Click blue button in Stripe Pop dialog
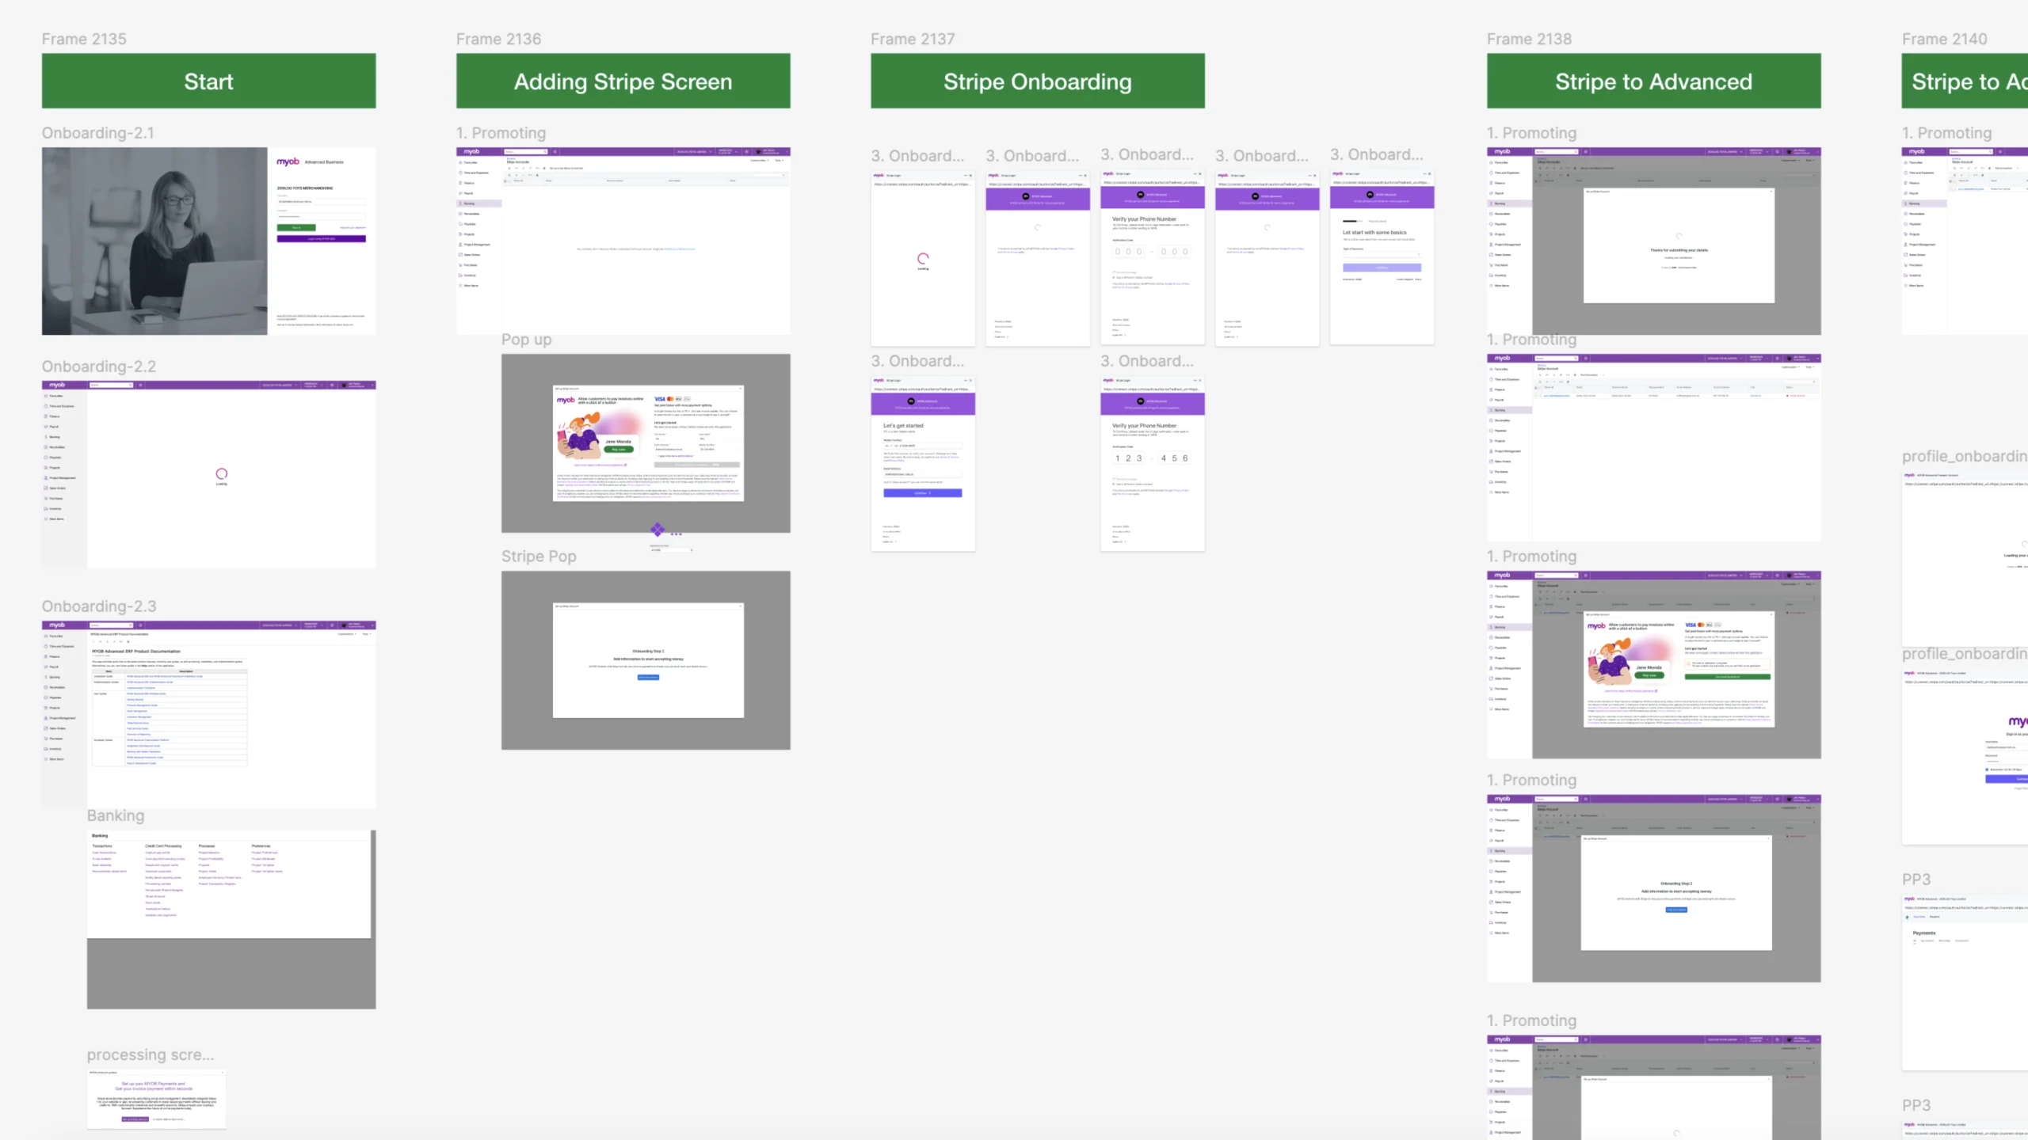 [648, 678]
